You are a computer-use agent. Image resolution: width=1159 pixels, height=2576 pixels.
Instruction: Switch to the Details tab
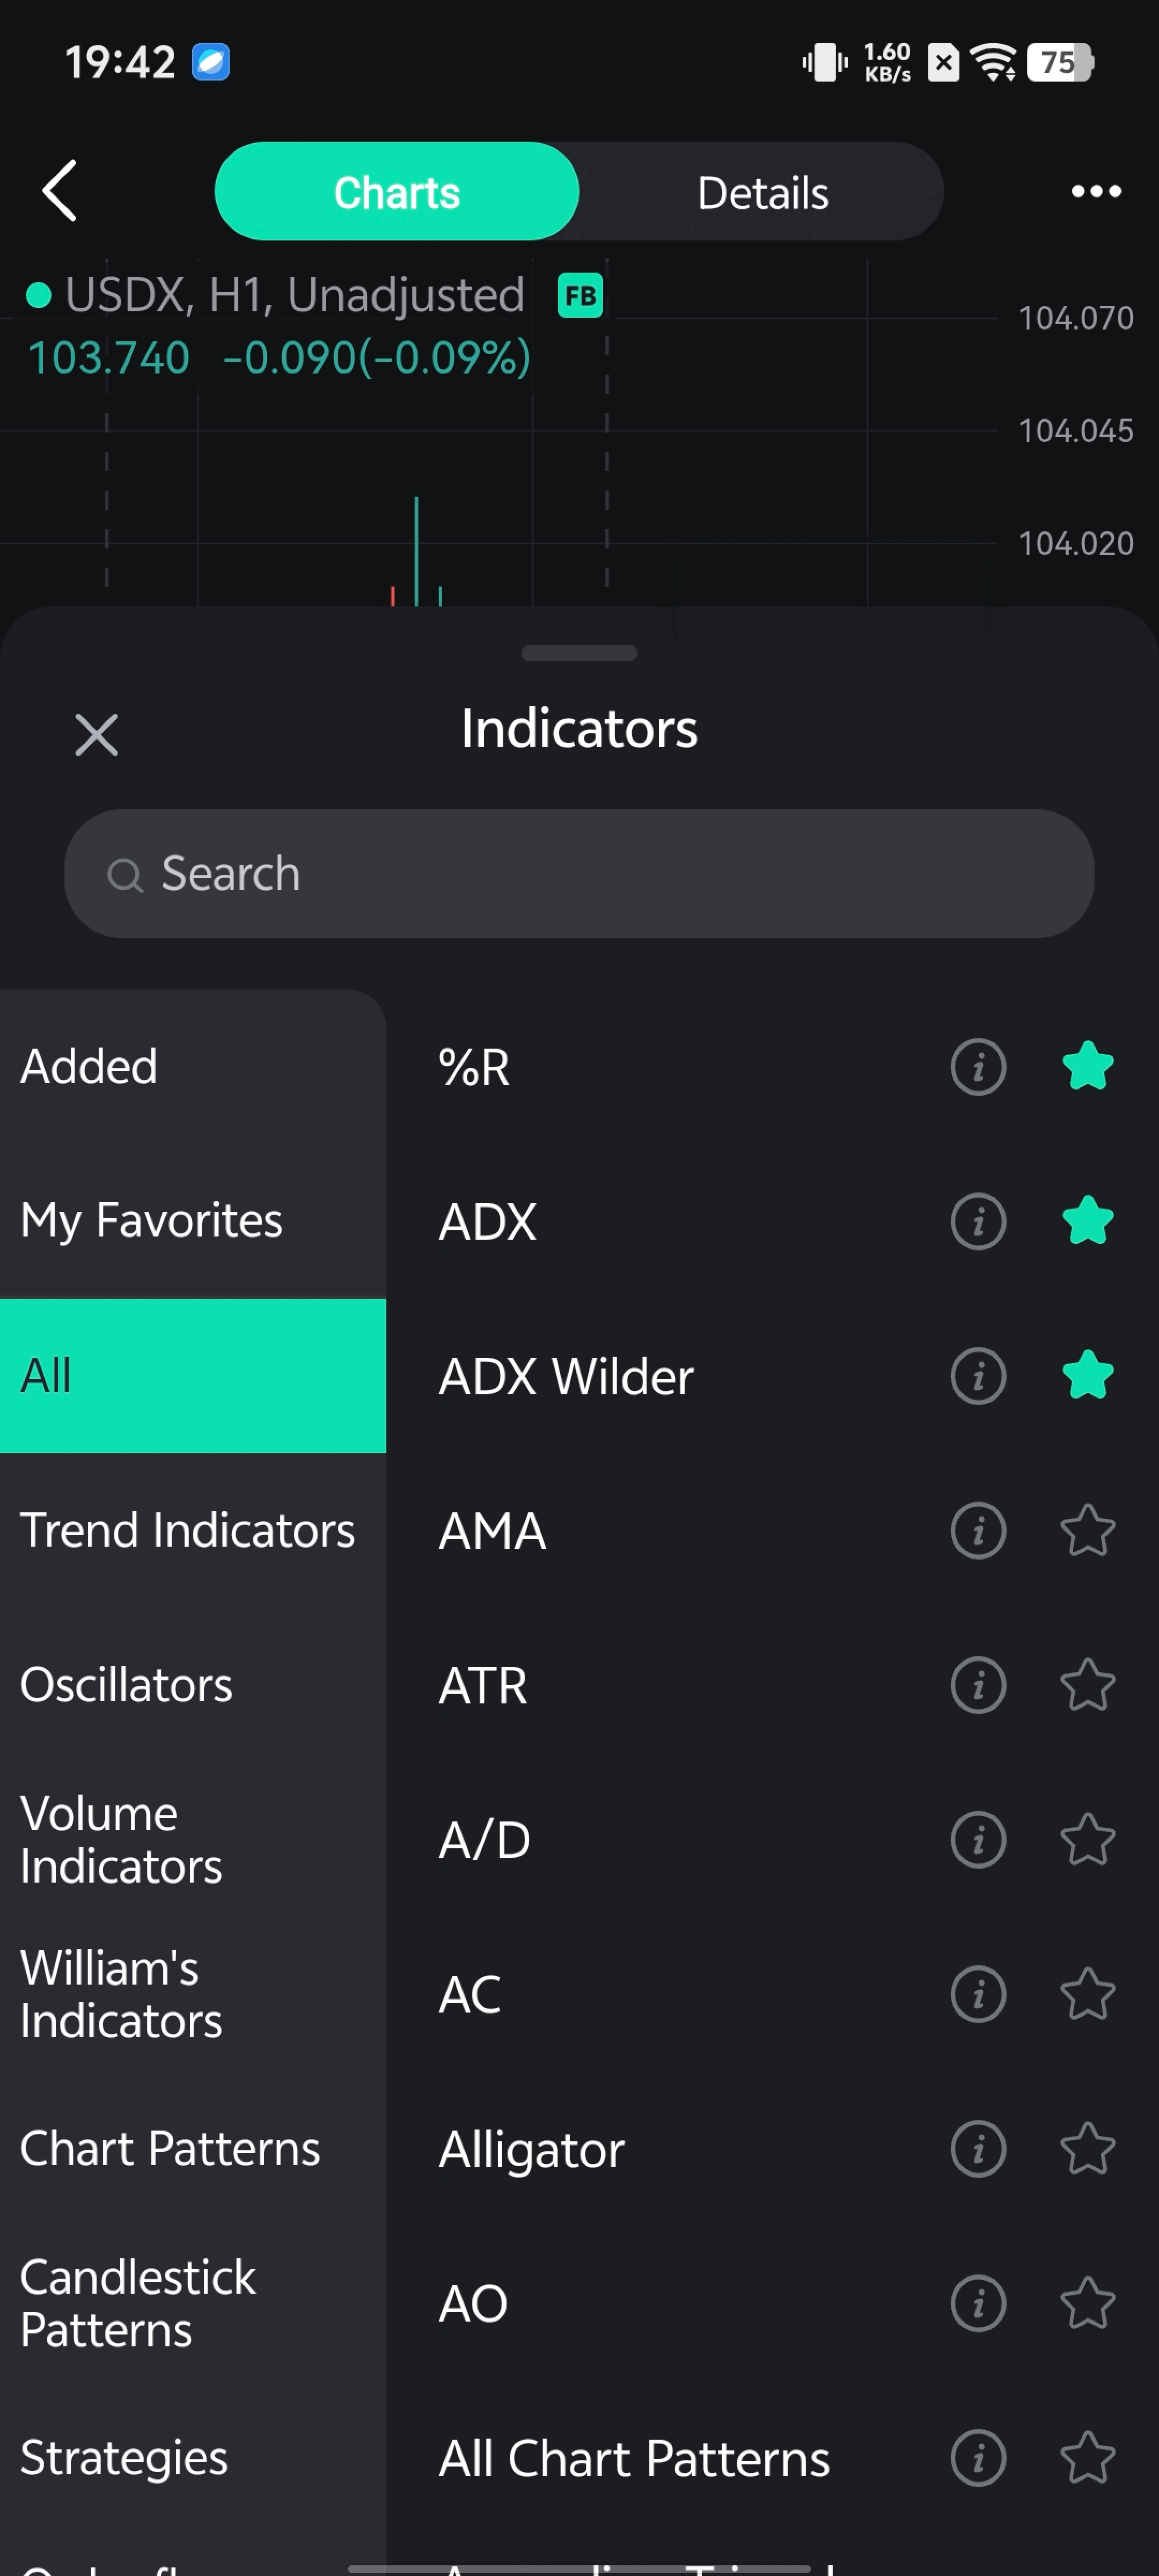(762, 192)
